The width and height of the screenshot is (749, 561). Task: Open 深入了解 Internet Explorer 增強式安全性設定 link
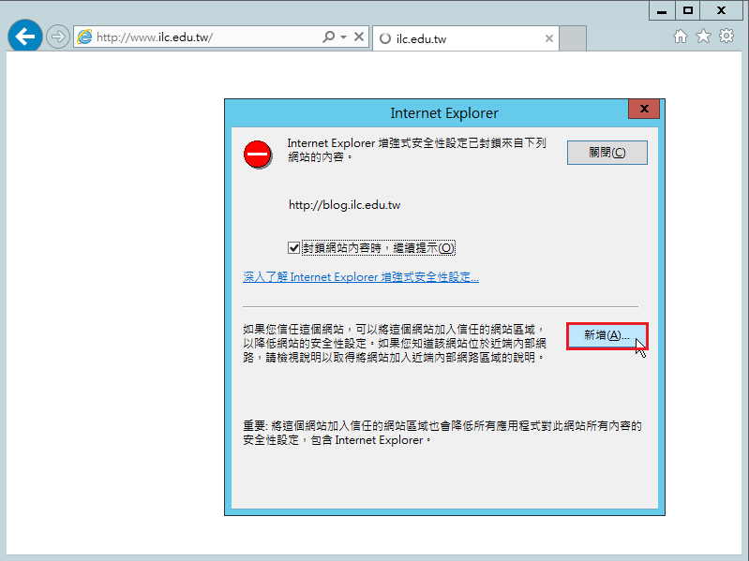[x=361, y=277]
